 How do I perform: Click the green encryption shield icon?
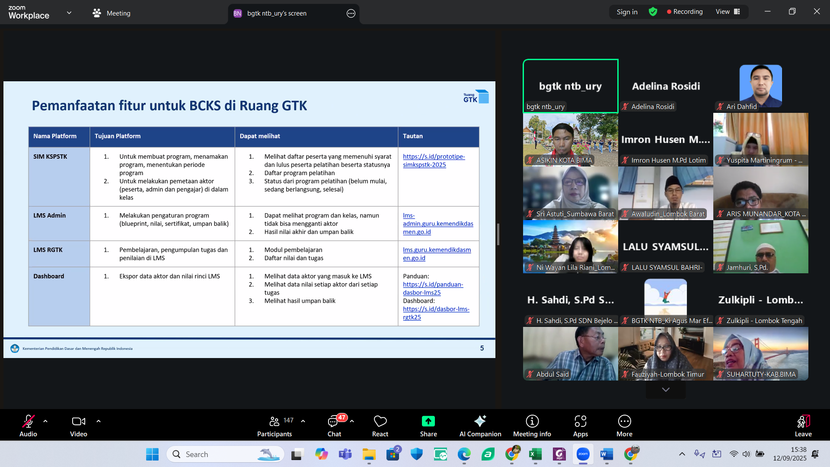coord(653,12)
